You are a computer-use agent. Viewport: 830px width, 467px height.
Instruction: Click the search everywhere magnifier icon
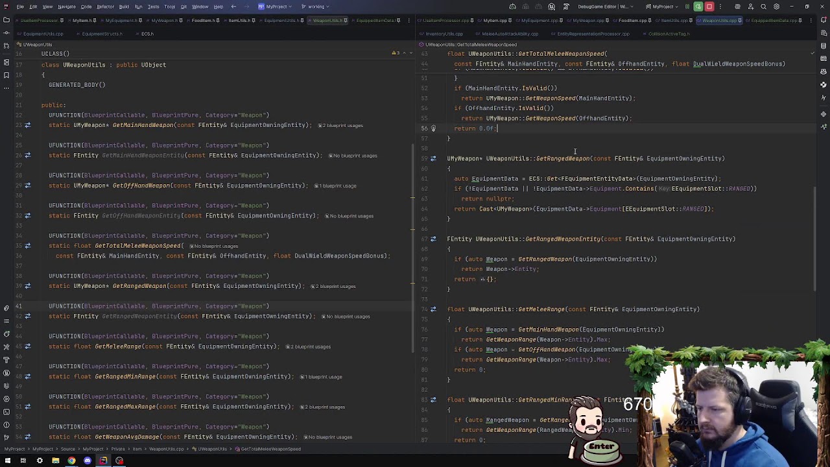click(x=763, y=6)
